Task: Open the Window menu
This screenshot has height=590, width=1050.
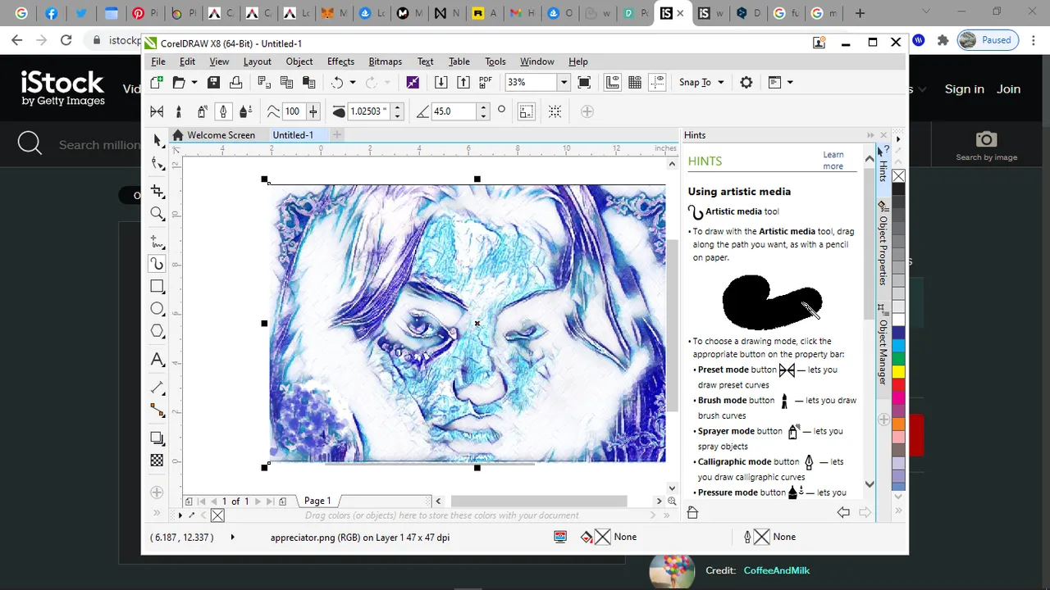Action: point(537,61)
